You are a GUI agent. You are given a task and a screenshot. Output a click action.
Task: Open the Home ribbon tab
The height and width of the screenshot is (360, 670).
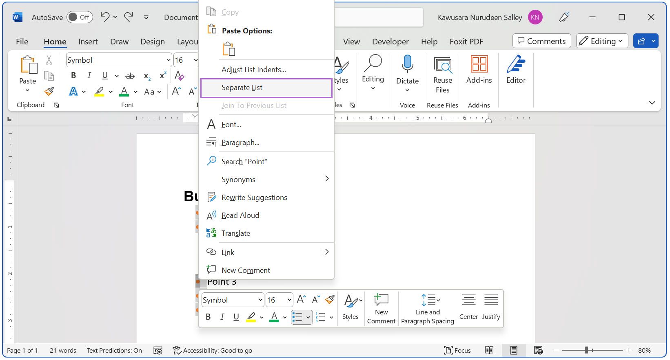point(55,42)
